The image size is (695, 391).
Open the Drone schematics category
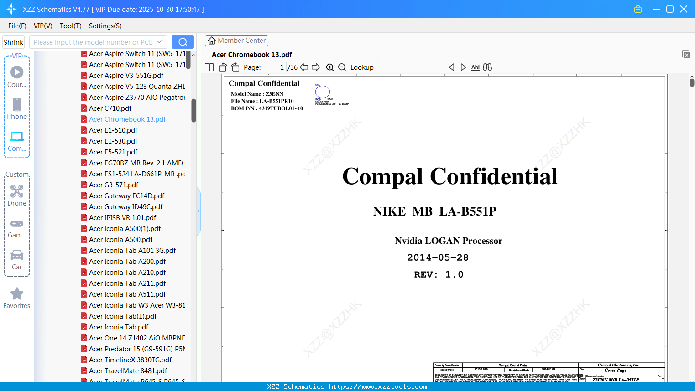click(17, 195)
